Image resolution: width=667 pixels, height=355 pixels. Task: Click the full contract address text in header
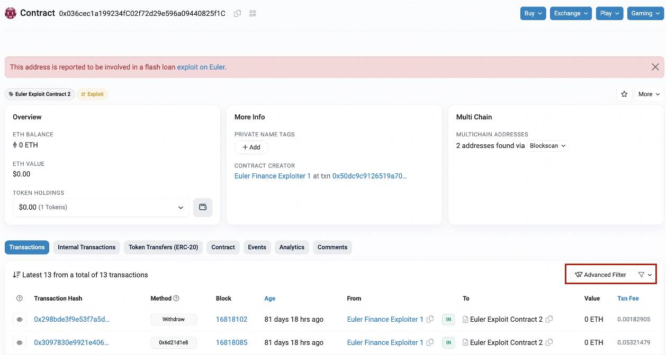[x=142, y=13]
